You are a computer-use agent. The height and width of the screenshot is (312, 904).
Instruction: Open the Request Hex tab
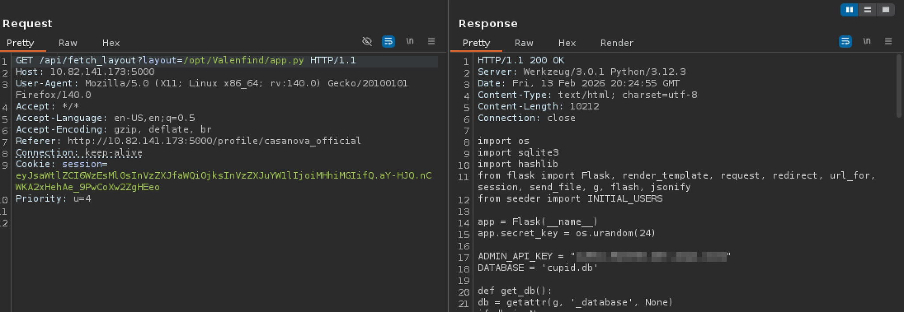[x=111, y=43]
